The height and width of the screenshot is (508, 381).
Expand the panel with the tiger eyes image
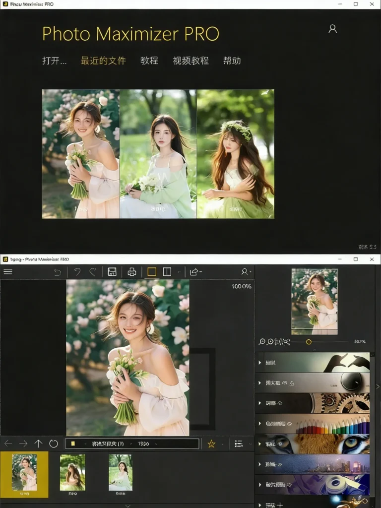260,444
